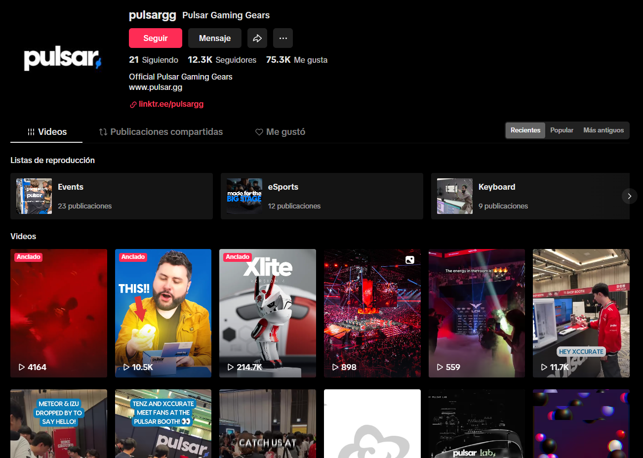Open the purple spheres video
This screenshot has height=458, width=643.
(581, 424)
